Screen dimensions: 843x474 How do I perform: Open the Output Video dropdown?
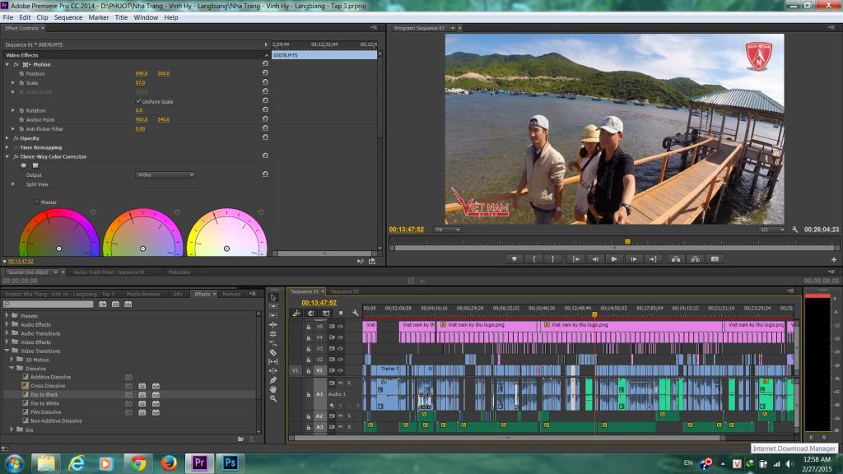coord(165,174)
